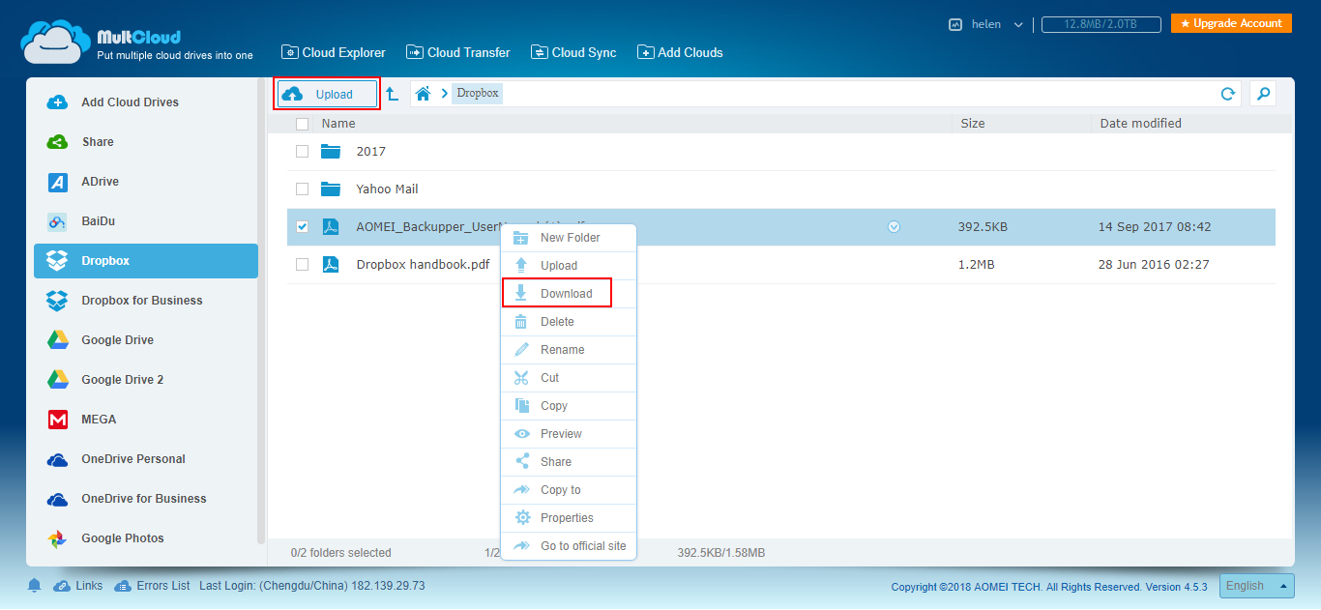The width and height of the screenshot is (1321, 610).
Task: Click the Upgrade Account button
Action: tap(1231, 23)
